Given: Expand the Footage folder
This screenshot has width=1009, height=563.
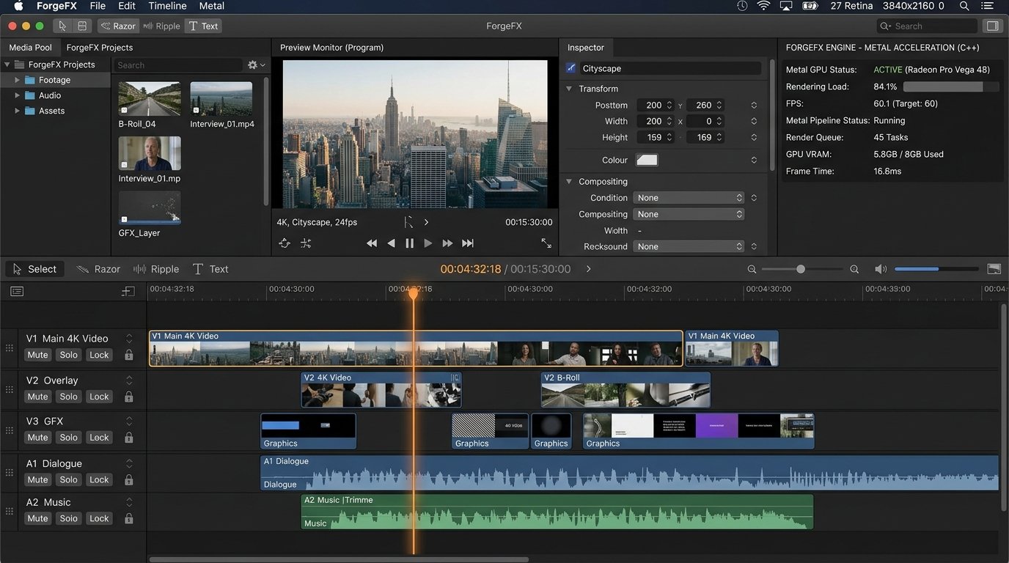Looking at the screenshot, I should coord(18,80).
